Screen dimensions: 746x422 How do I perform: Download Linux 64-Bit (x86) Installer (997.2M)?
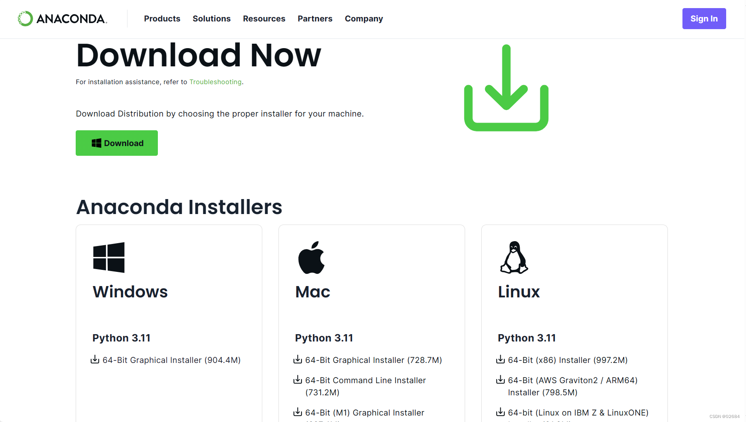(567, 360)
